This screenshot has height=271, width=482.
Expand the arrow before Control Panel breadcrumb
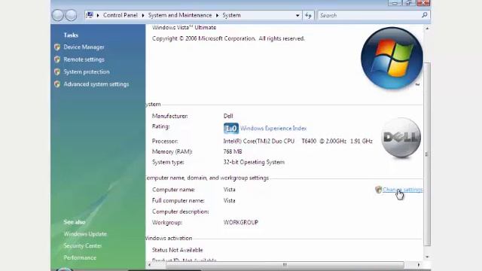98,15
